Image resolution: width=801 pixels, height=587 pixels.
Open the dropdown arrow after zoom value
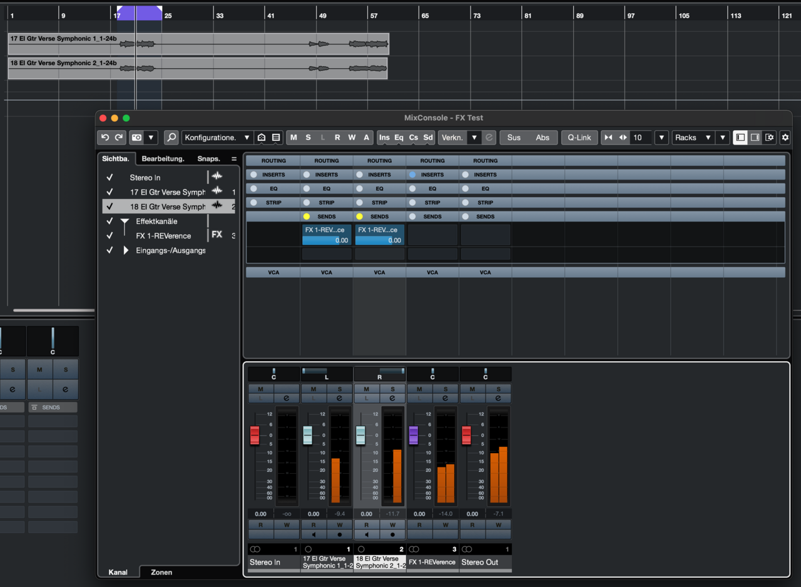tap(661, 138)
